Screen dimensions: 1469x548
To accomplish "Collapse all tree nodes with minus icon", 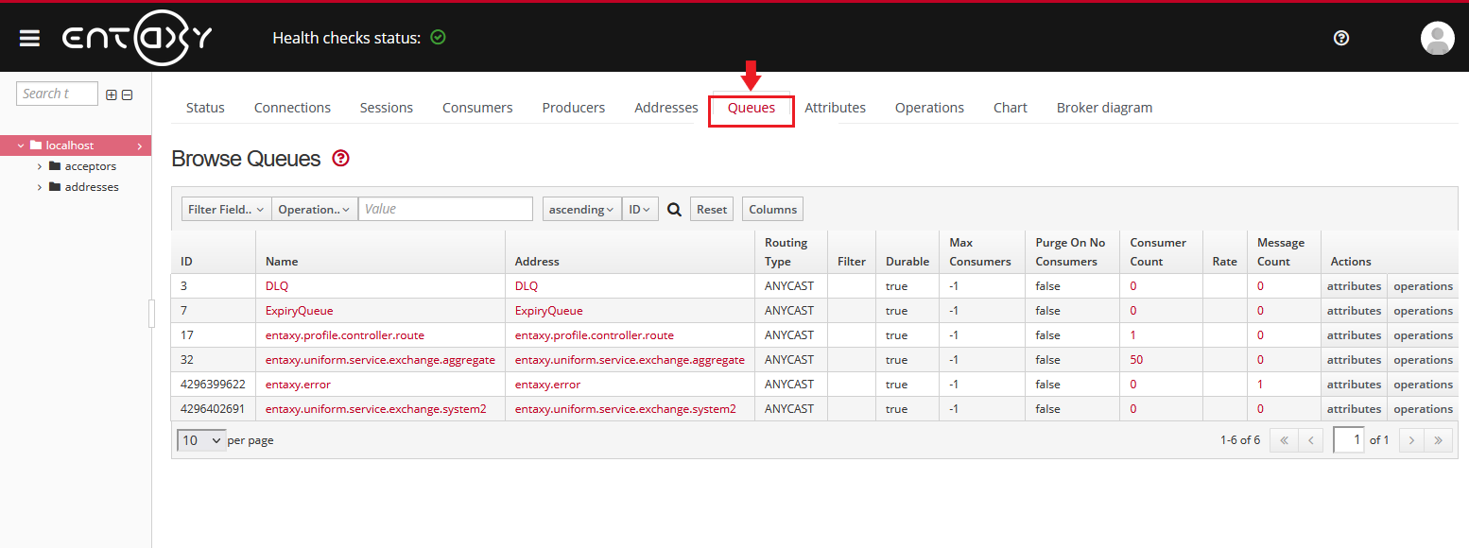I will [127, 94].
